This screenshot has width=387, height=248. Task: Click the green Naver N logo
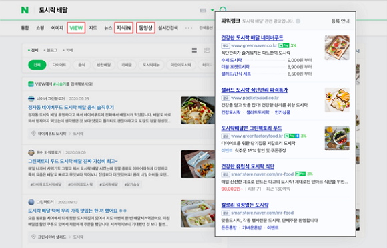click(25, 10)
